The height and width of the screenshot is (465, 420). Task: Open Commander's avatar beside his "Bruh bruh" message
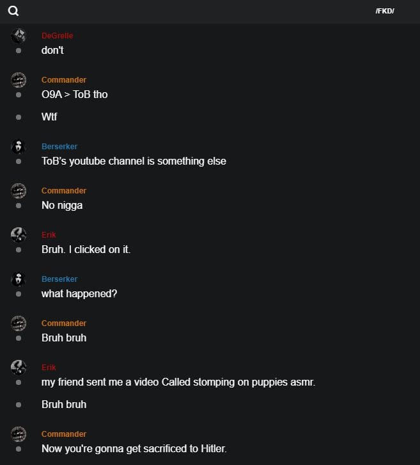(19, 323)
